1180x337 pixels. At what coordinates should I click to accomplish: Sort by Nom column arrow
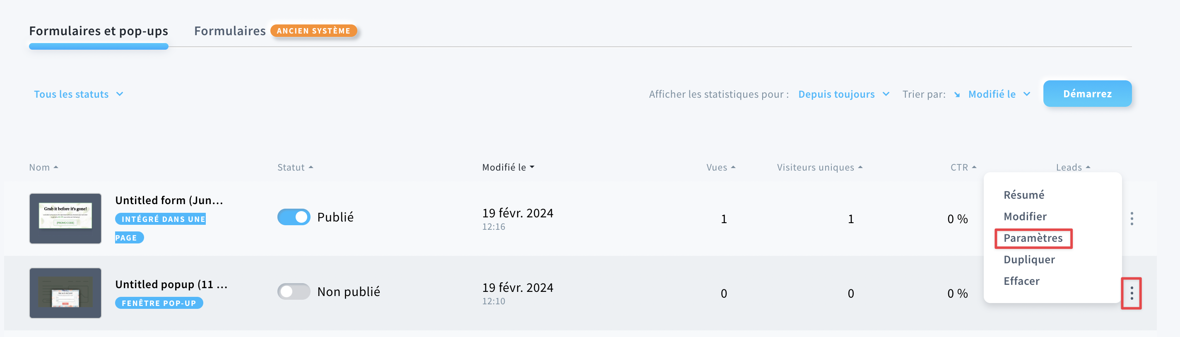56,168
